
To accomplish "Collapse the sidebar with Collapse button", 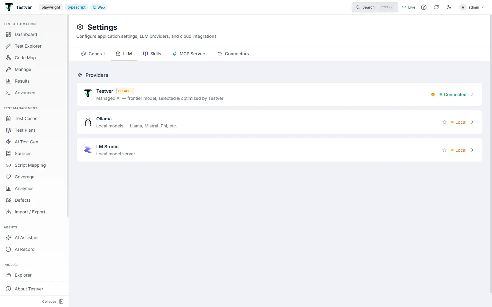I will (53, 301).
